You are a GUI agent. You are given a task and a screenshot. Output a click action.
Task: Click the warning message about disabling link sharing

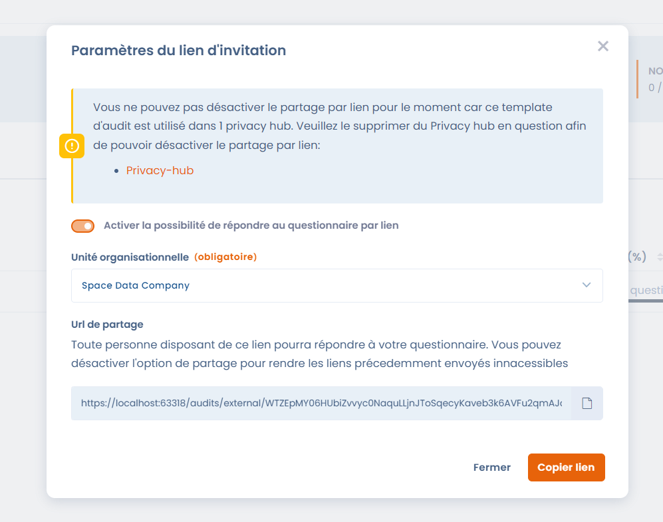point(340,126)
